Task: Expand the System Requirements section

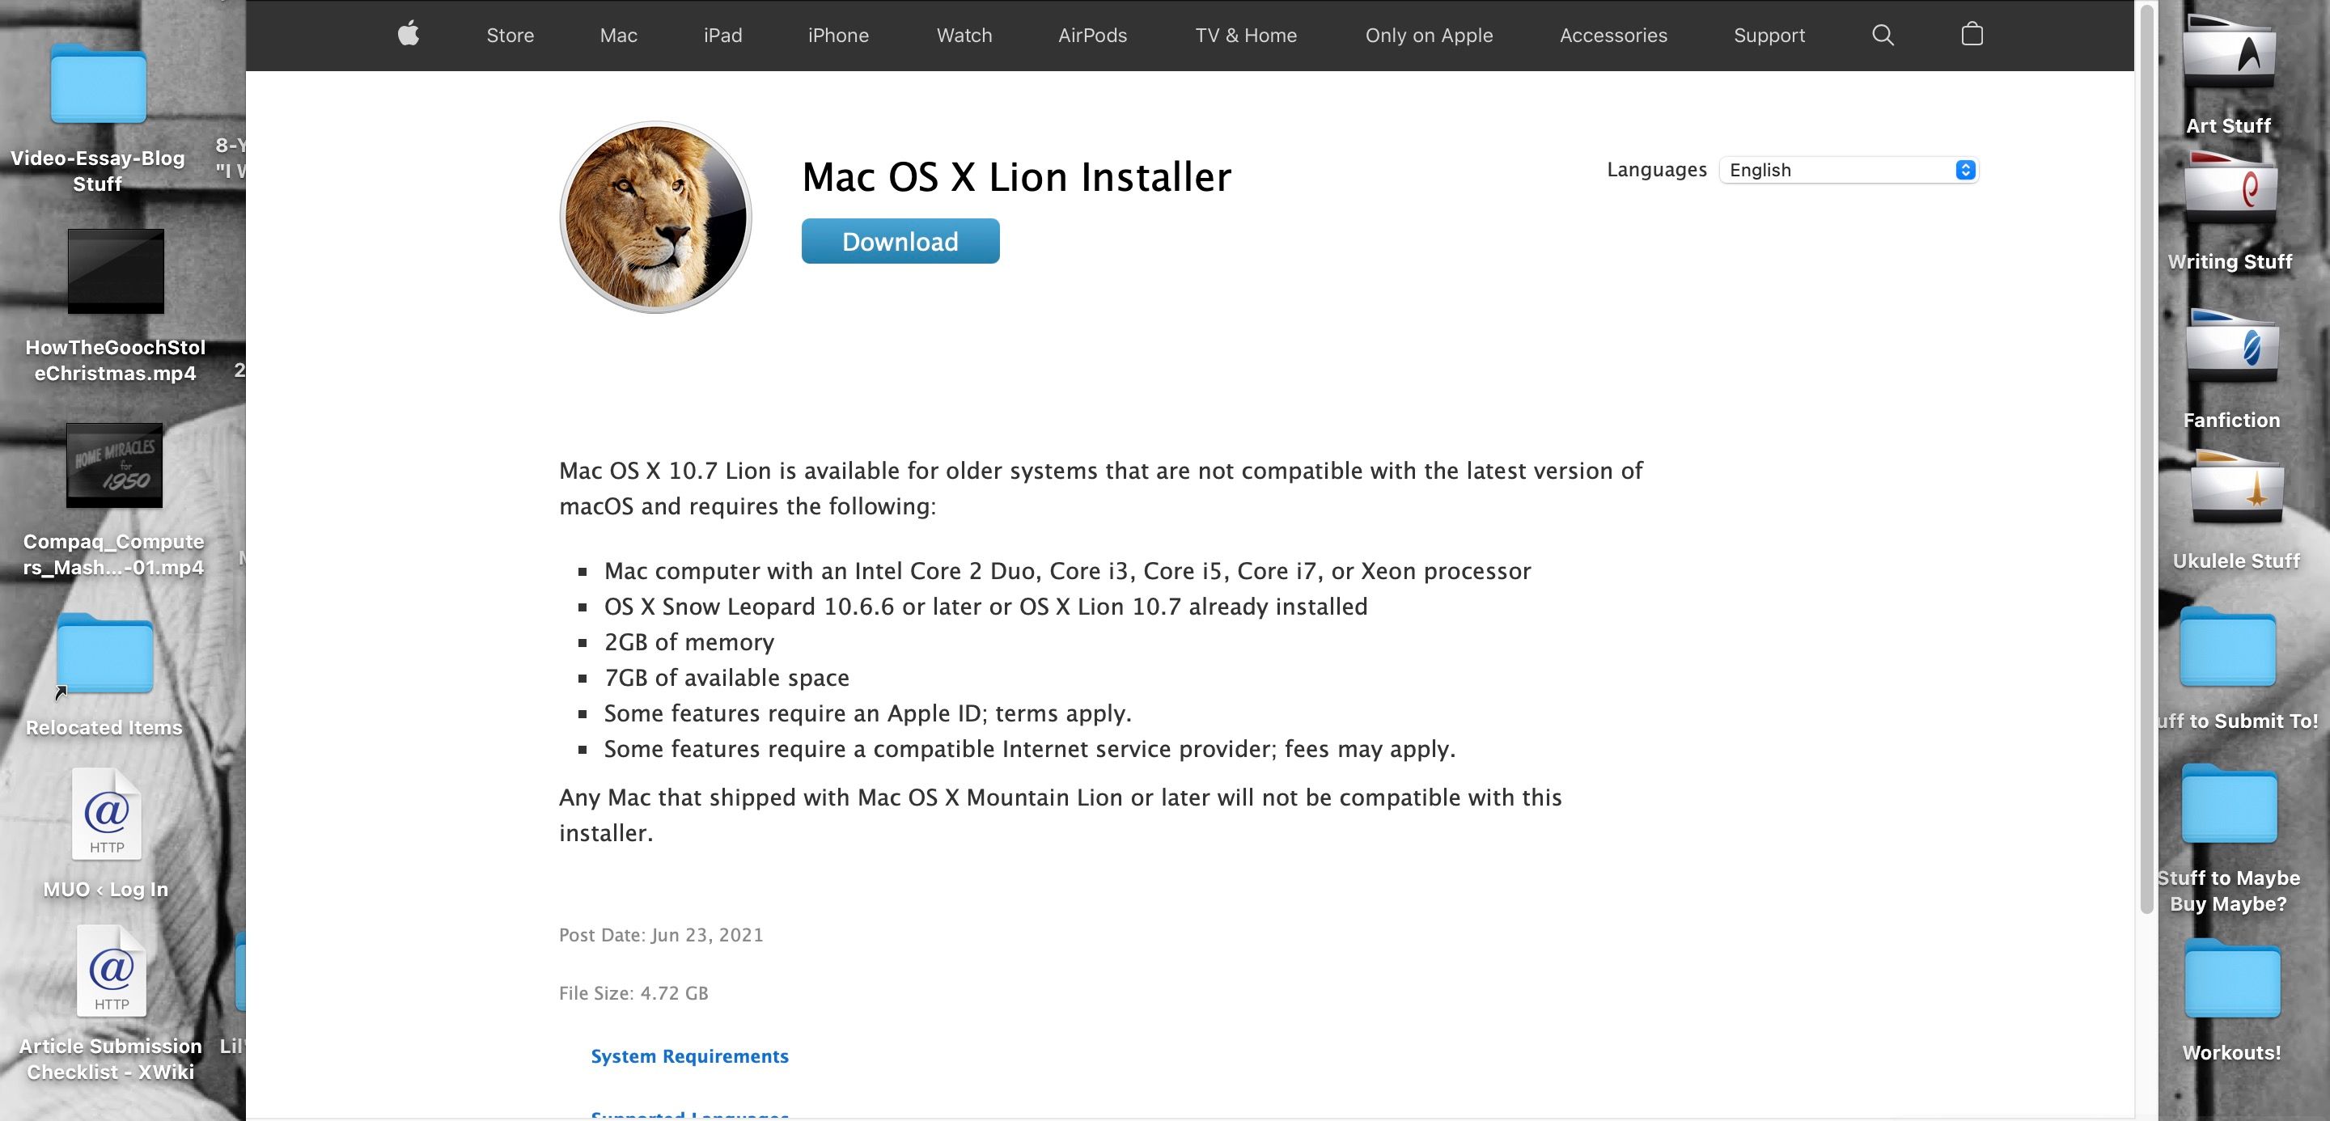Action: coord(689,1056)
